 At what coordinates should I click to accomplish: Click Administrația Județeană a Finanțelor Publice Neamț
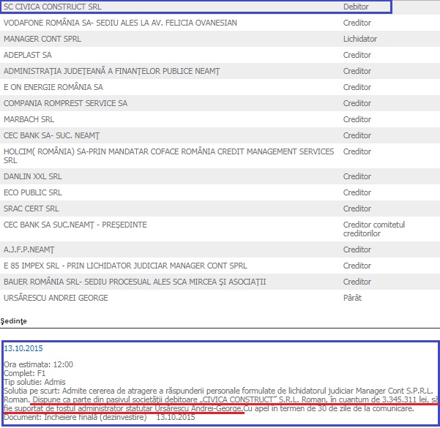click(x=111, y=71)
